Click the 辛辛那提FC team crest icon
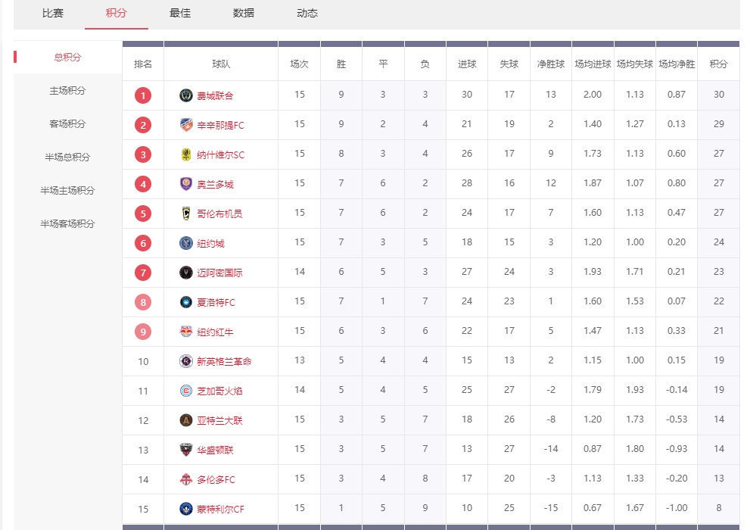The image size is (747, 530). pyautogui.click(x=186, y=125)
